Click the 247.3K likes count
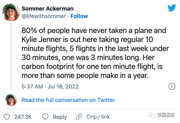This screenshot has width=180, height=123. click(23, 117)
